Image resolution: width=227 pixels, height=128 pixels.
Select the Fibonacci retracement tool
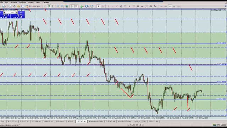click(125, 6)
